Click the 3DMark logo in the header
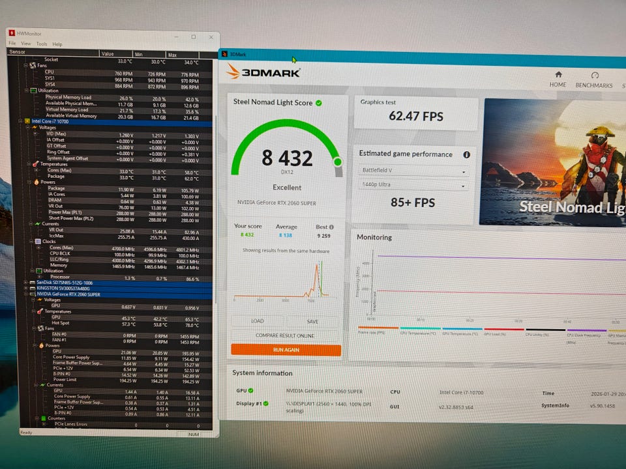This screenshot has height=469, width=626. (x=263, y=72)
